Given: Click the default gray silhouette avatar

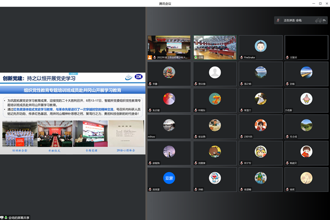Looking at the screenshot, I should point(215,72).
